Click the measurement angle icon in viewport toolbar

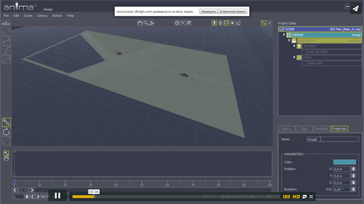(238, 23)
